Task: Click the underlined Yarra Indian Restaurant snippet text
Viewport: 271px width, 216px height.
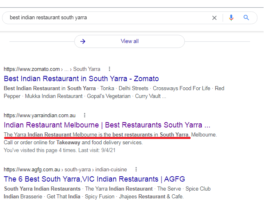Action: [96, 134]
